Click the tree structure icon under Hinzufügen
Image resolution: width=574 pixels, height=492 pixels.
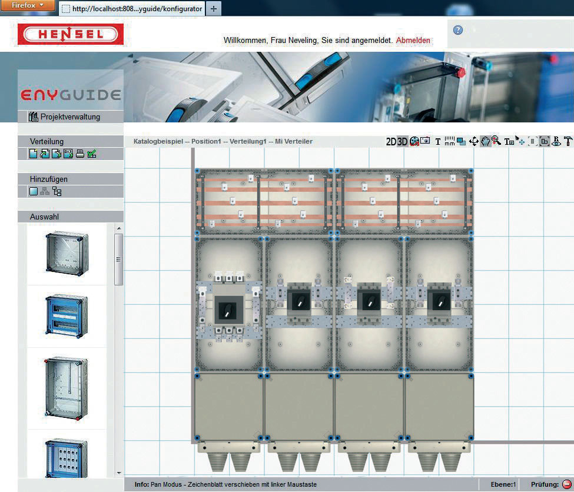coord(57,191)
